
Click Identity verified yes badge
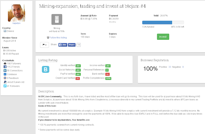tap(78, 66)
